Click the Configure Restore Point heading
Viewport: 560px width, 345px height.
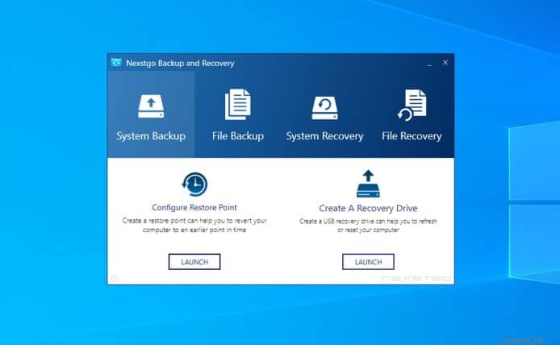(x=194, y=207)
